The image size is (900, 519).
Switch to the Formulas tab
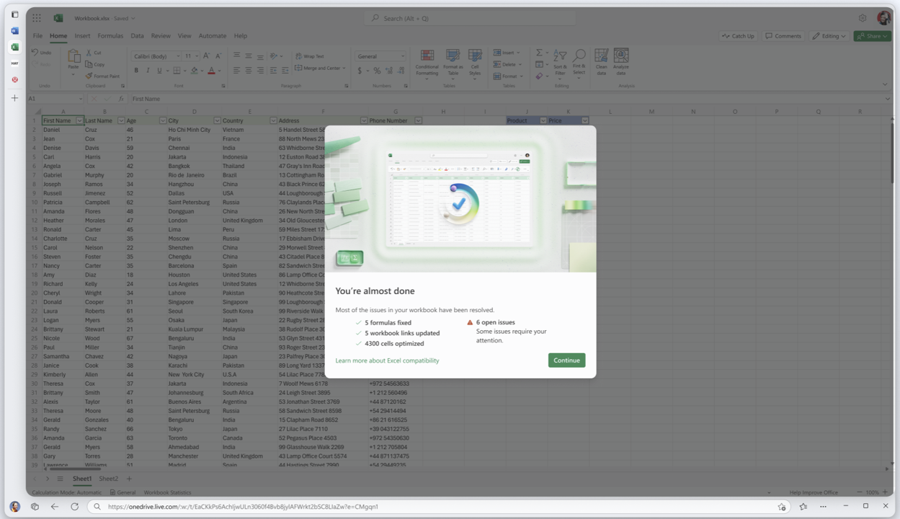click(110, 36)
